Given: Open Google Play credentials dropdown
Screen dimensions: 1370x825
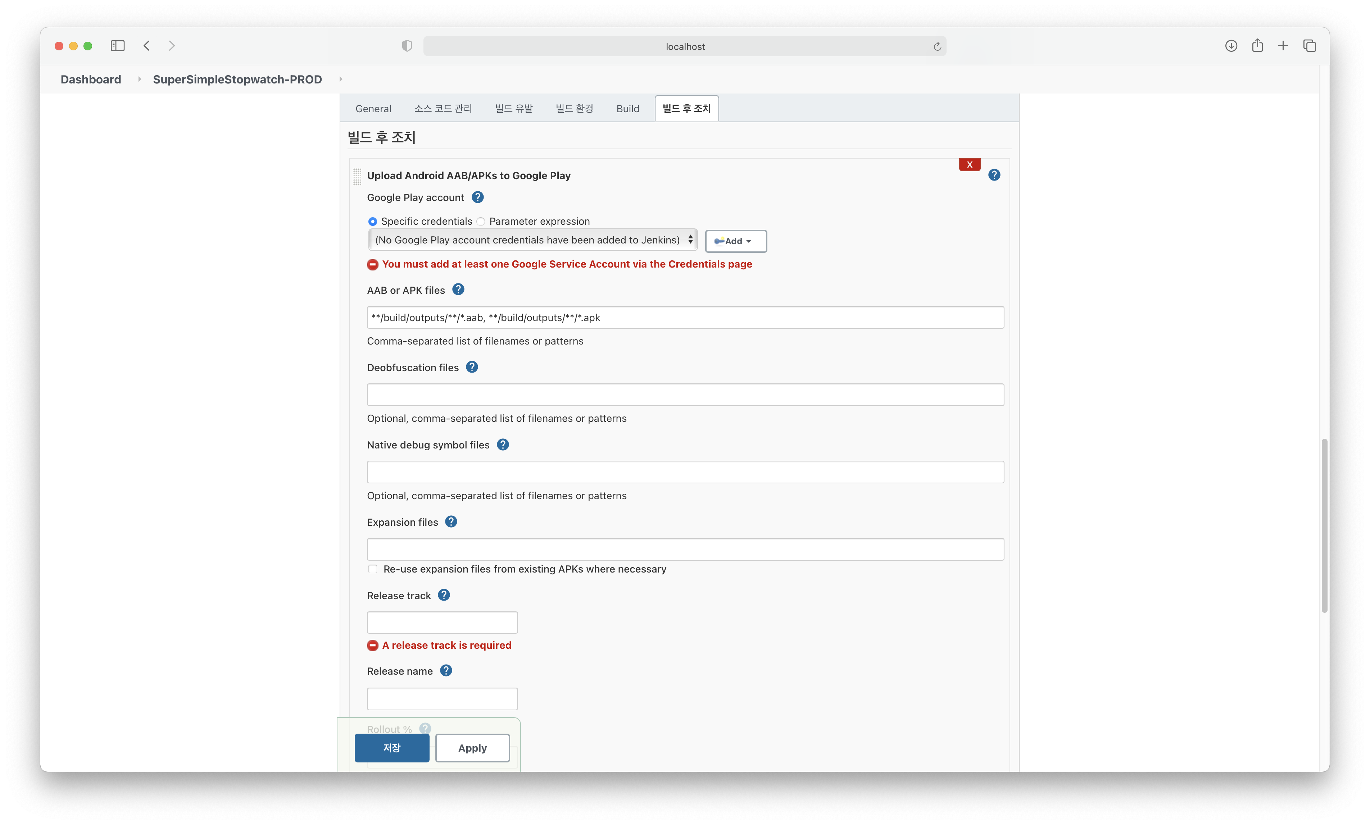Looking at the screenshot, I should click(532, 240).
